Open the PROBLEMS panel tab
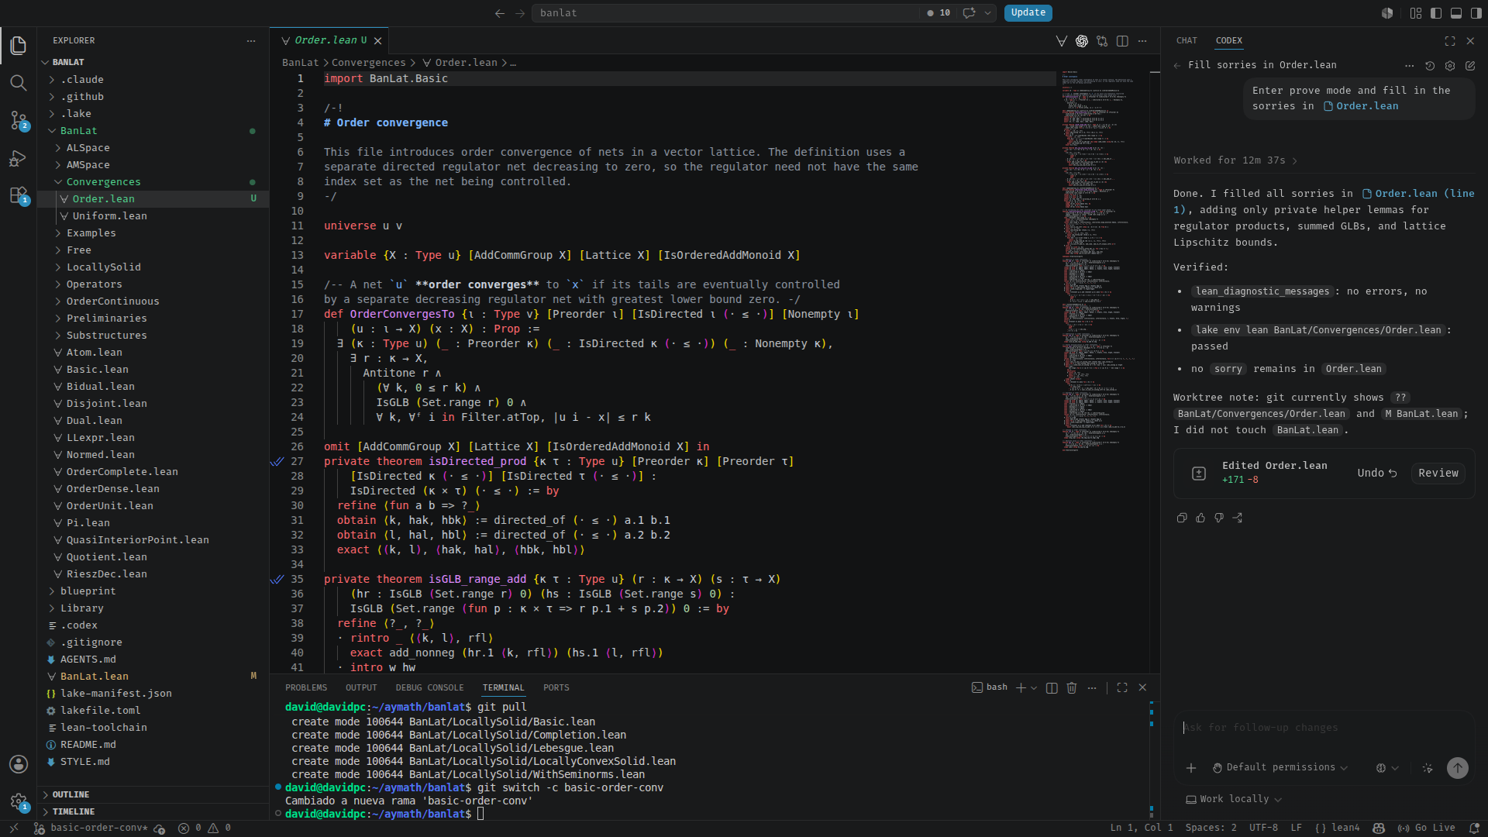Image resolution: width=1488 pixels, height=837 pixels. coord(306,688)
